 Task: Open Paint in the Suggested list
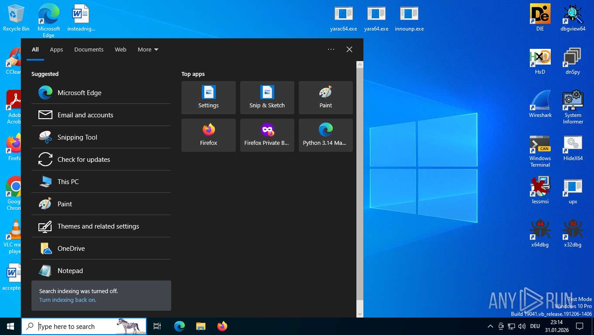click(101, 204)
